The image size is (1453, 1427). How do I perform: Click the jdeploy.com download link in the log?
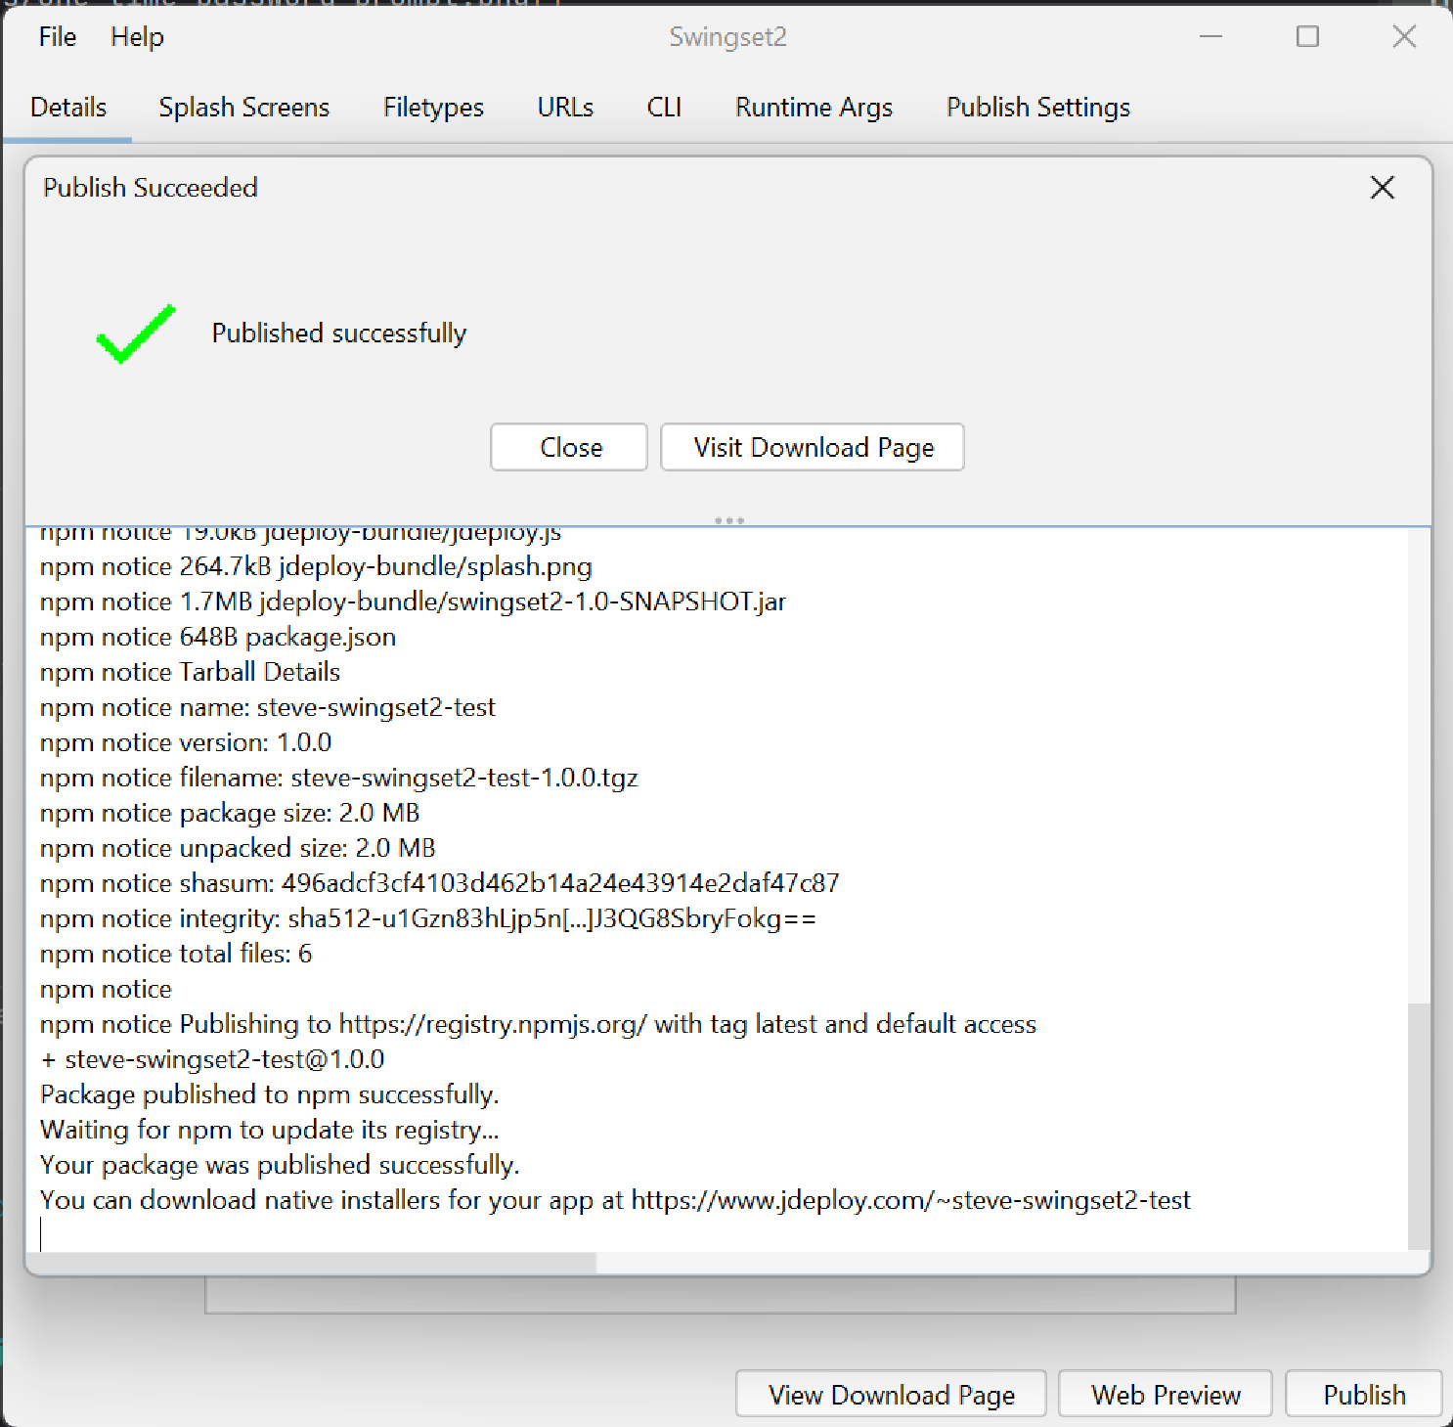point(910,1200)
